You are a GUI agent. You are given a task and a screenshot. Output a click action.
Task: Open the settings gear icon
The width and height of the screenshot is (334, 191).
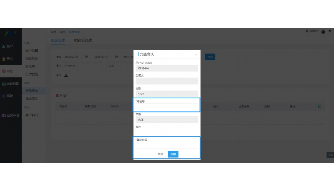click(x=329, y=32)
